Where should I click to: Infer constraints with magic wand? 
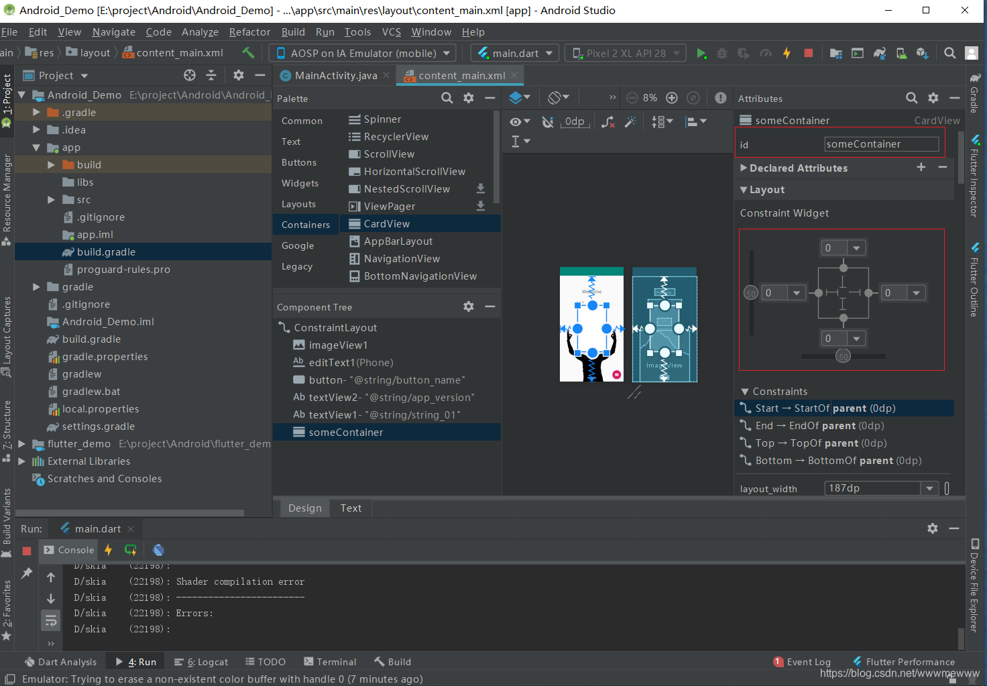pos(630,121)
